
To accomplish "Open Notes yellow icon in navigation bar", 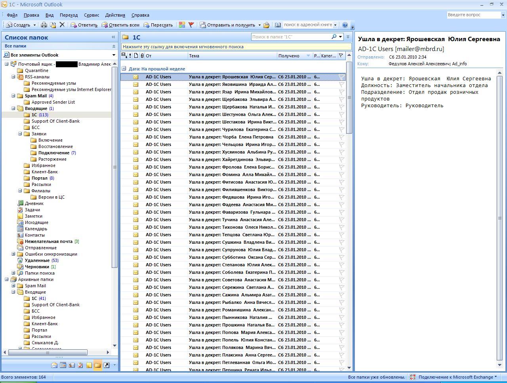I will coord(89,365).
